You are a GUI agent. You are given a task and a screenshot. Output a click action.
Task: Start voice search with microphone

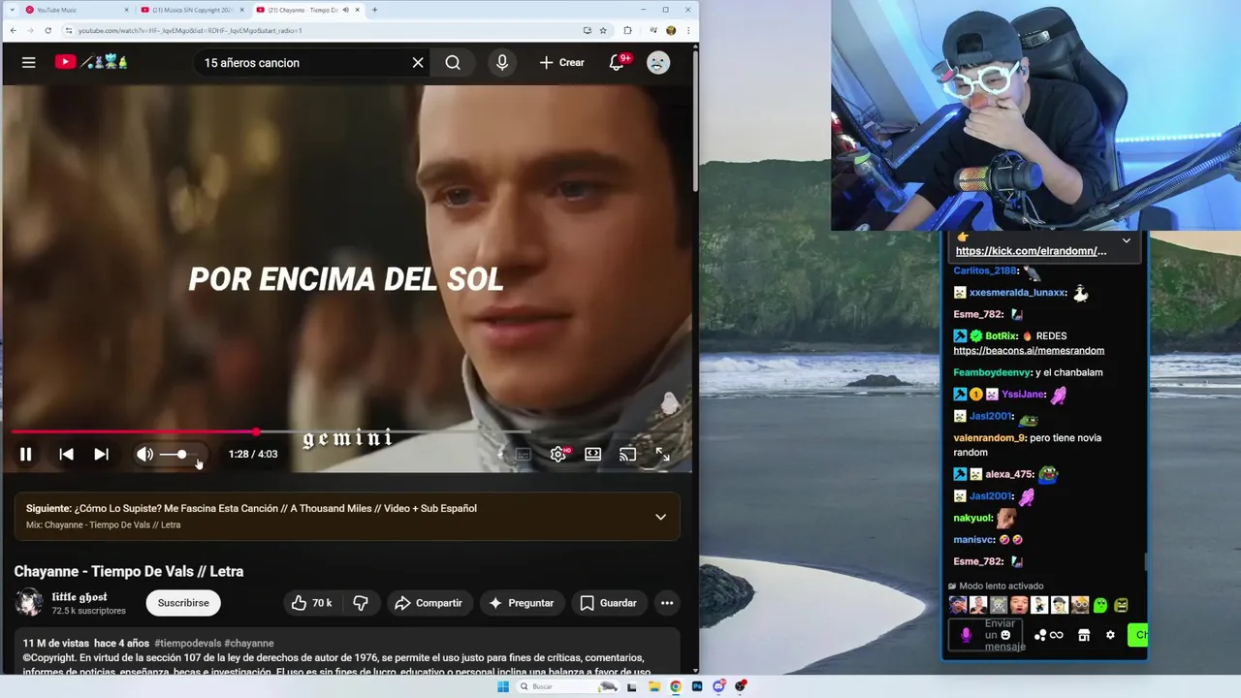[x=502, y=62]
